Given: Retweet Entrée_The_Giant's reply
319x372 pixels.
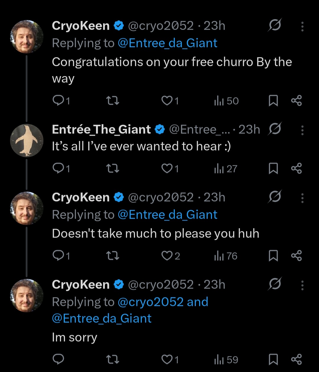Looking at the screenshot, I should click(113, 169).
